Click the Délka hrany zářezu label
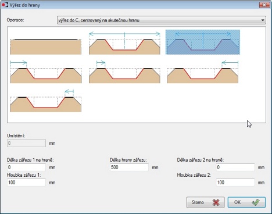Screen dimensions: 272x214 128,160
